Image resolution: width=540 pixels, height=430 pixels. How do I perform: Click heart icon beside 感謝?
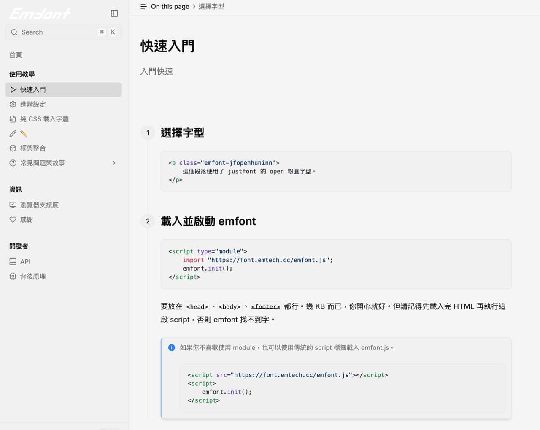click(x=13, y=220)
